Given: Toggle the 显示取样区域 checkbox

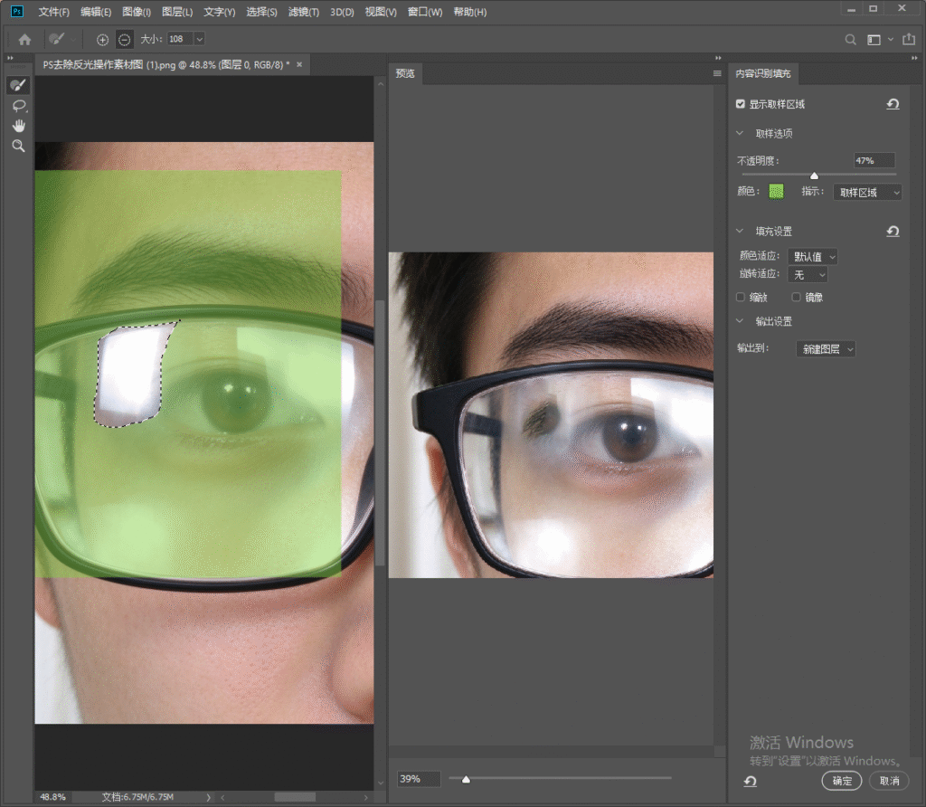Looking at the screenshot, I should 740,104.
